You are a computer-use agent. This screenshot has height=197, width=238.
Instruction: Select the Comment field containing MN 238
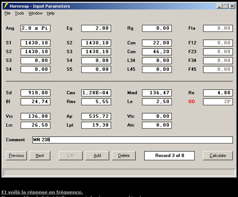click(x=133, y=140)
